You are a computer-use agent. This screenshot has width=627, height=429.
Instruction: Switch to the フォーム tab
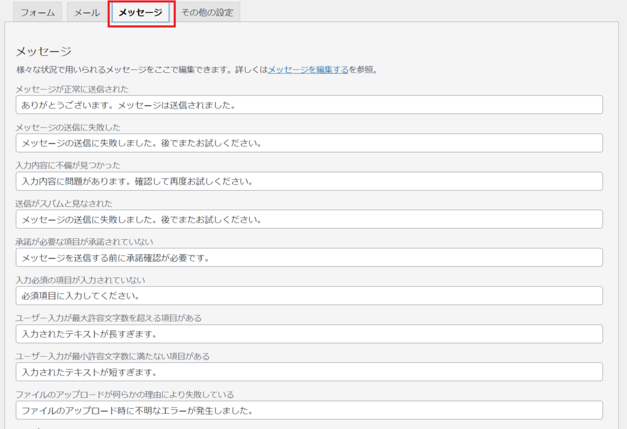[37, 12]
